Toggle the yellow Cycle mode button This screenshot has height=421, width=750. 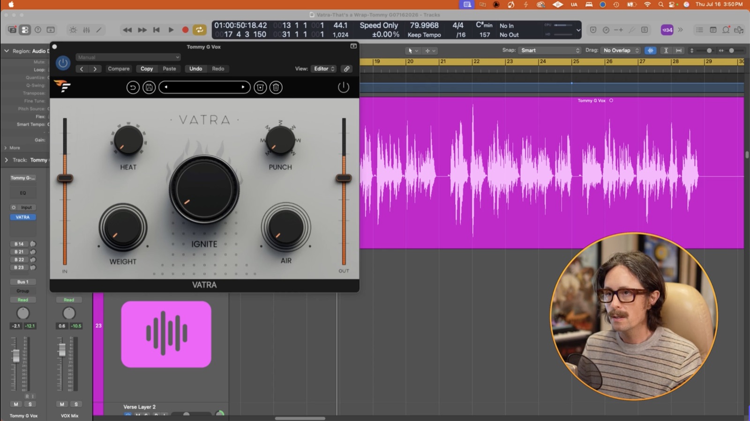199,30
